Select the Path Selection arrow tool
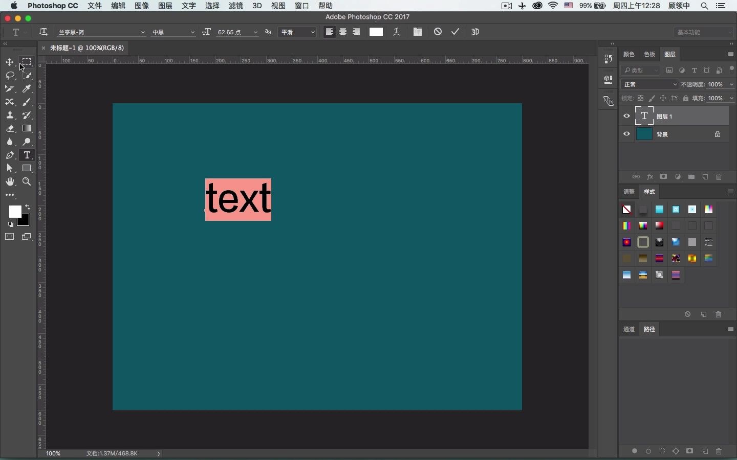The width and height of the screenshot is (737, 460). pyautogui.click(x=10, y=169)
